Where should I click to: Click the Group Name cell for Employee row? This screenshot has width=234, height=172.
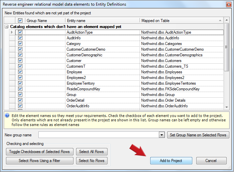[x=45, y=72]
